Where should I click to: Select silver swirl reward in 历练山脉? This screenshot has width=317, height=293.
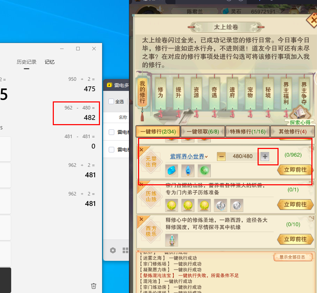click(221, 206)
